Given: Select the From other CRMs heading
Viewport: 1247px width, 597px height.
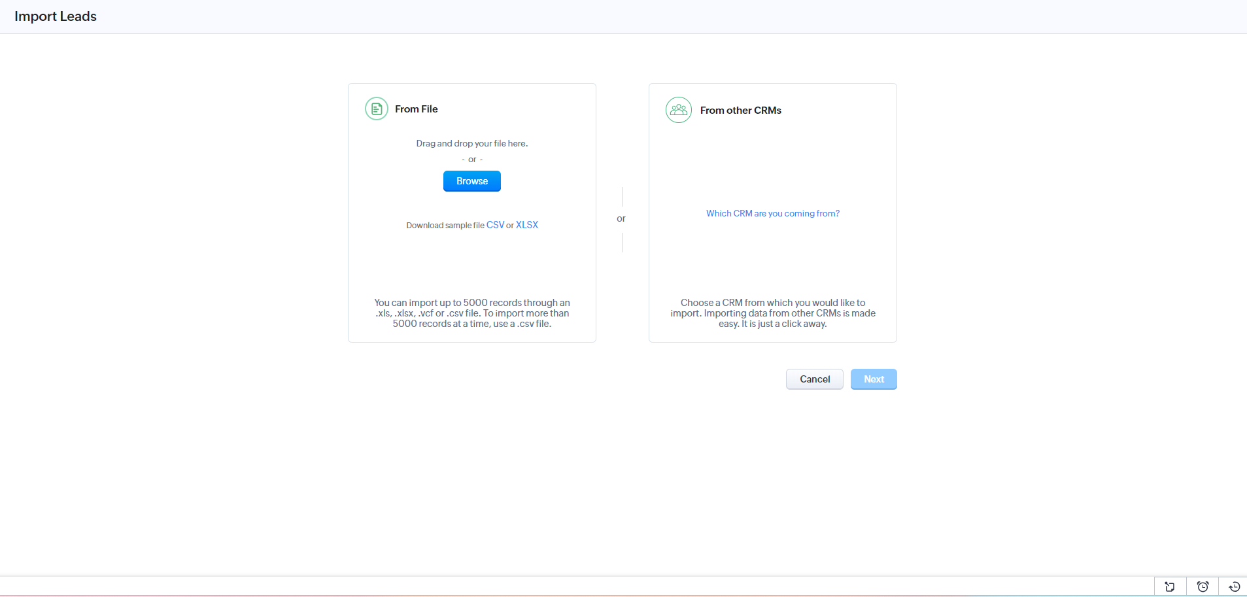Looking at the screenshot, I should (x=740, y=111).
